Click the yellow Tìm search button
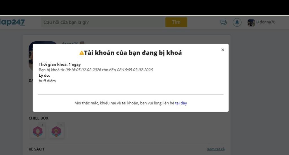 click(176, 22)
